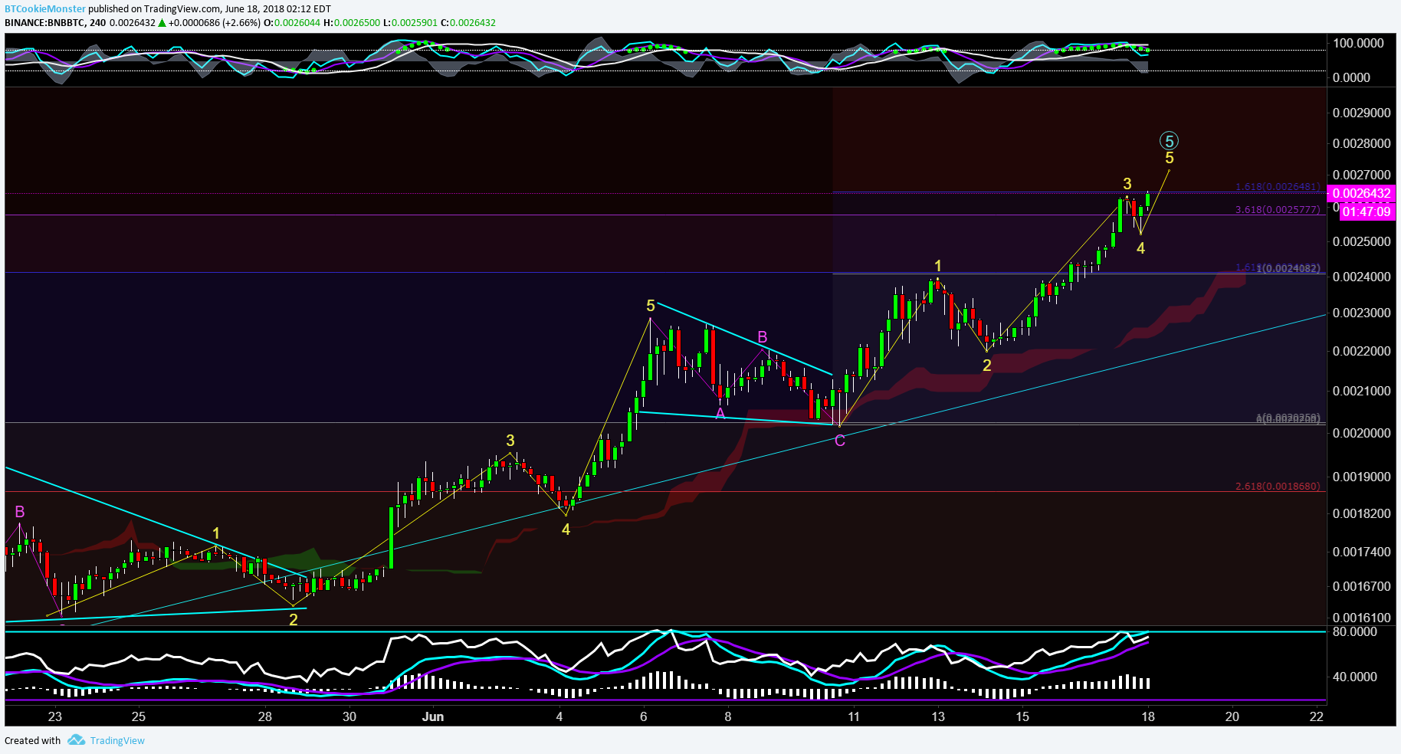Click the O:0.0026044 open value in header

click(292, 22)
